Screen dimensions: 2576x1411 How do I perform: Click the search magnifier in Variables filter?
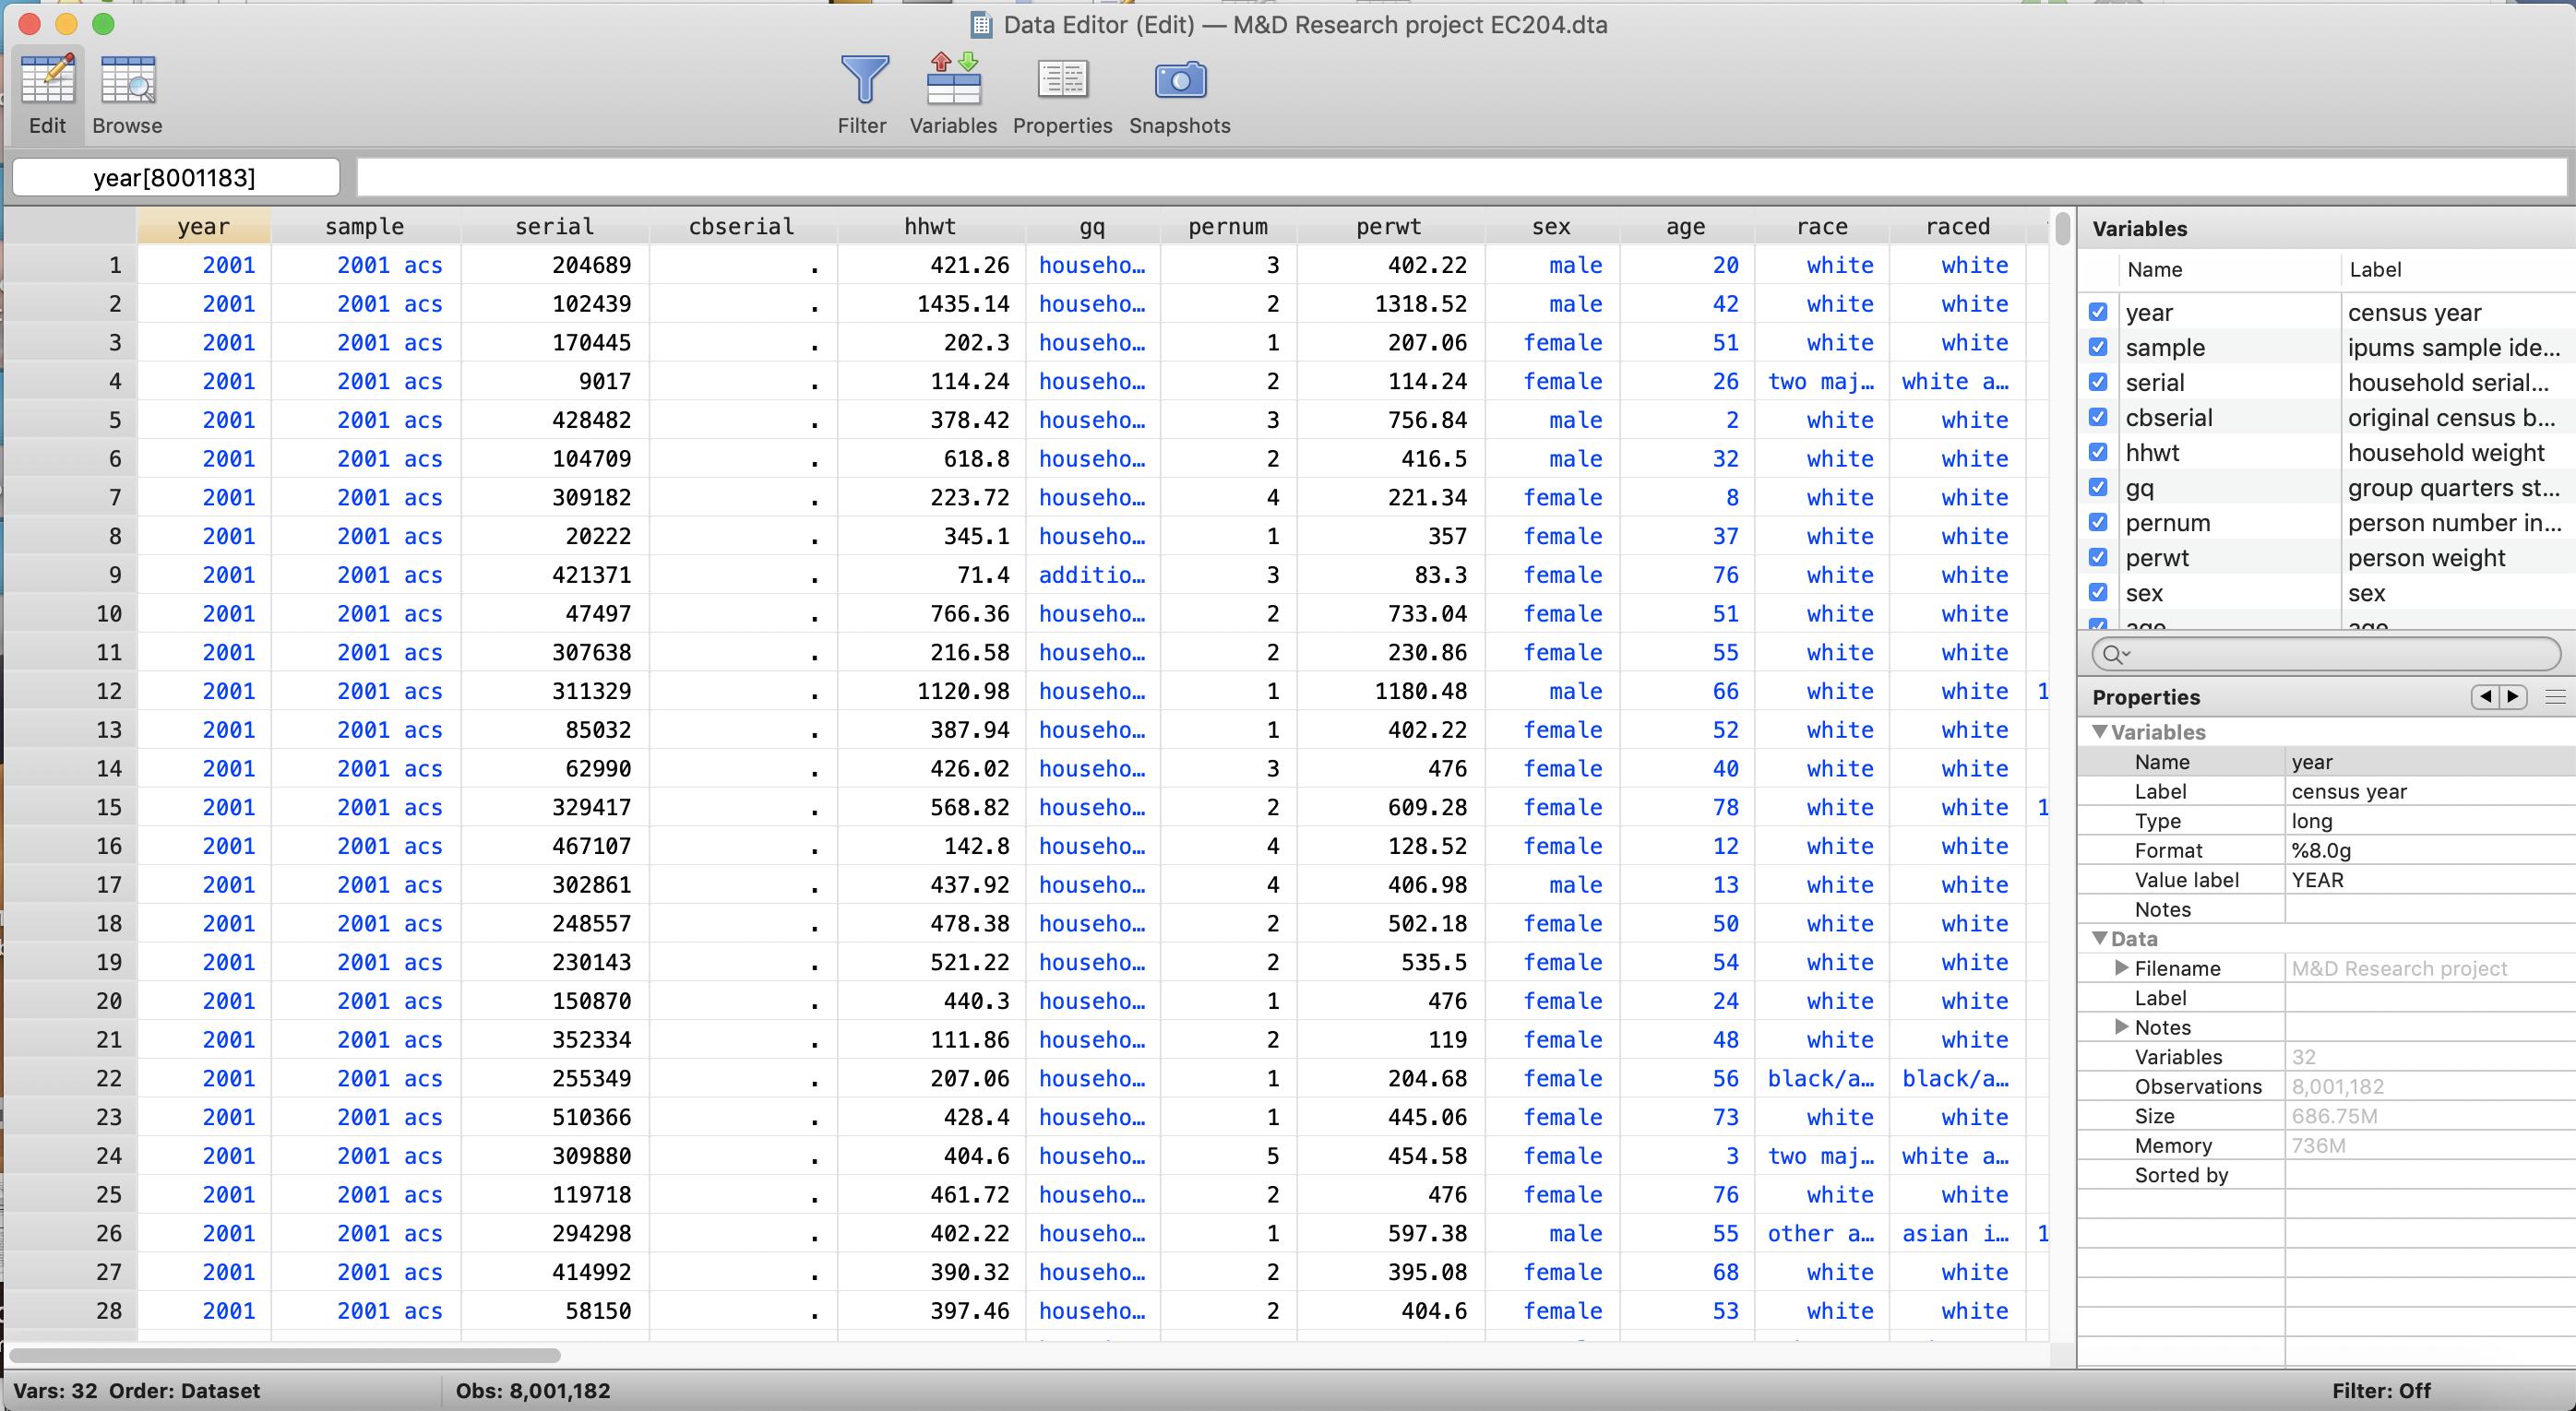click(x=2113, y=655)
